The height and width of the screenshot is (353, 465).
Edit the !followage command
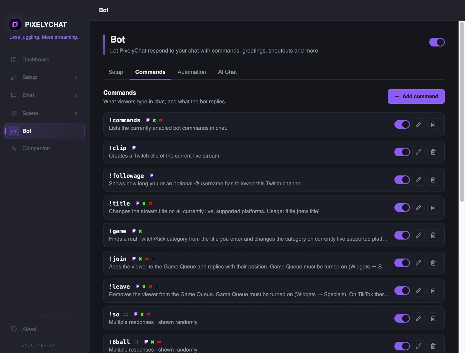coord(419,180)
